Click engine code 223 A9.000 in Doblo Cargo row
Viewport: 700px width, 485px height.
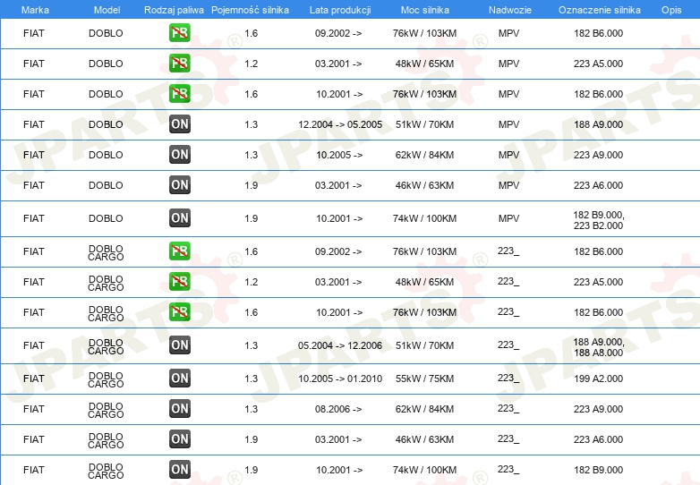598,409
